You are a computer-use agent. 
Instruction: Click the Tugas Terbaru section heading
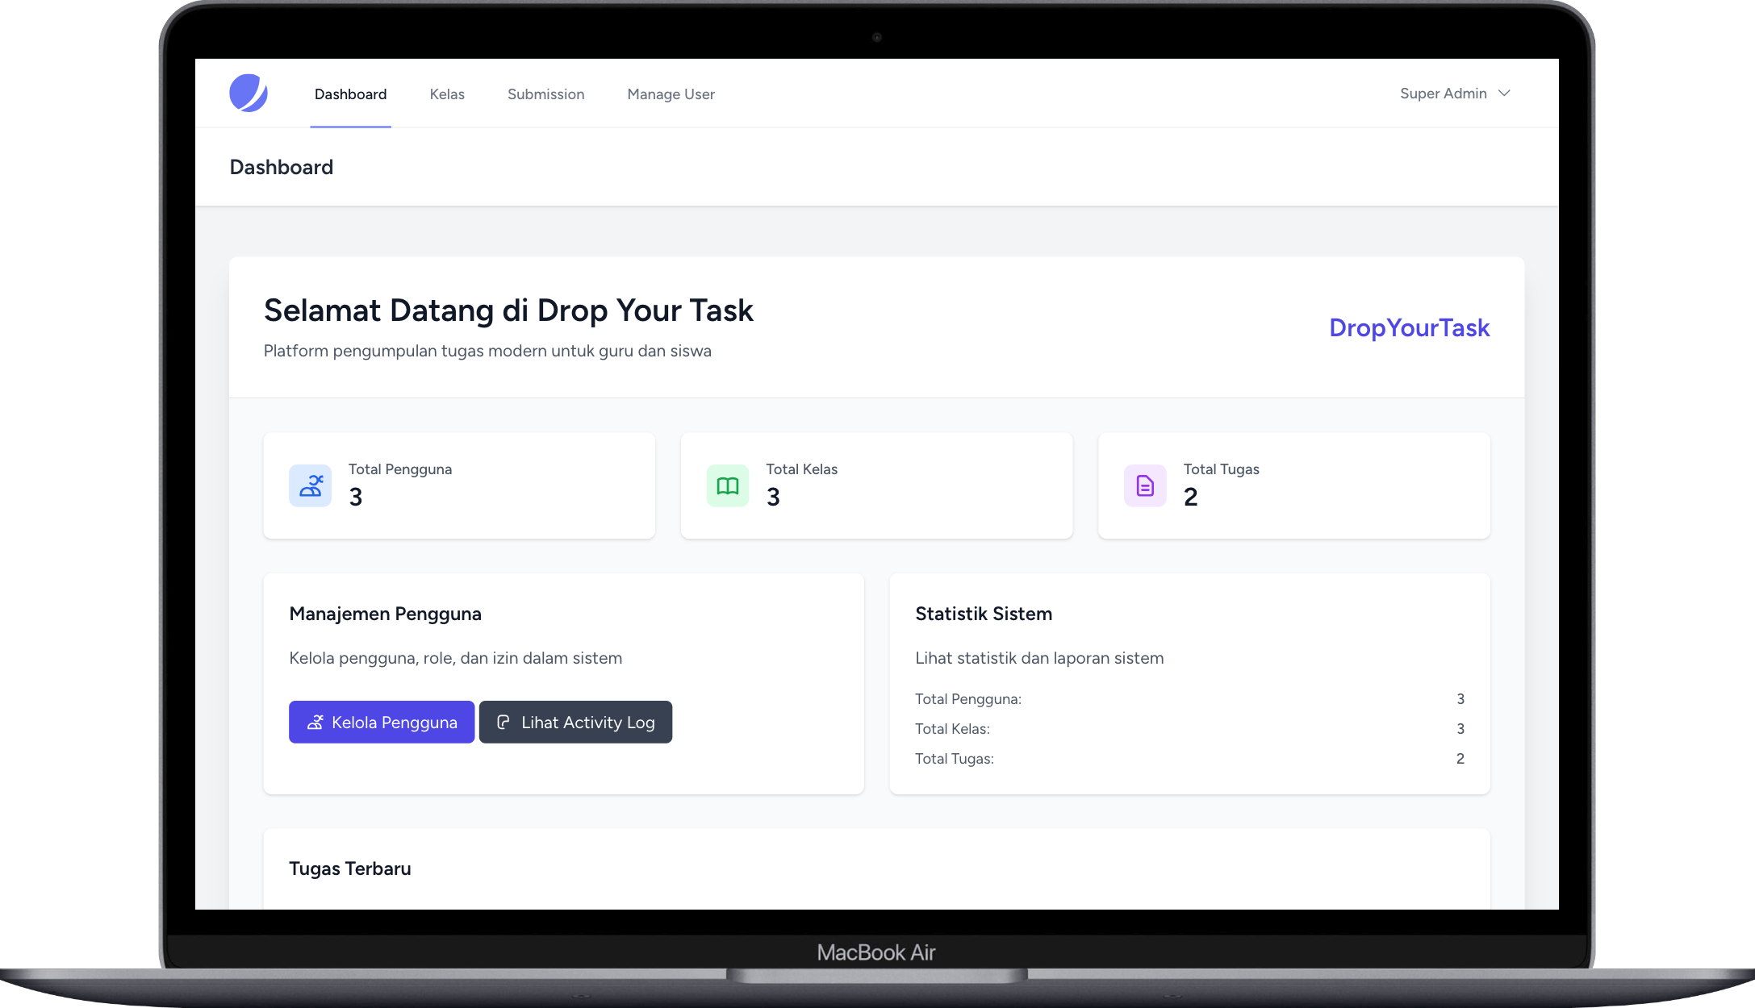click(350, 868)
